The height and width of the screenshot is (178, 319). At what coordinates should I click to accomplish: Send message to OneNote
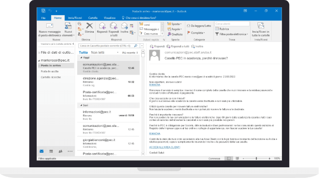[x=175, y=34]
